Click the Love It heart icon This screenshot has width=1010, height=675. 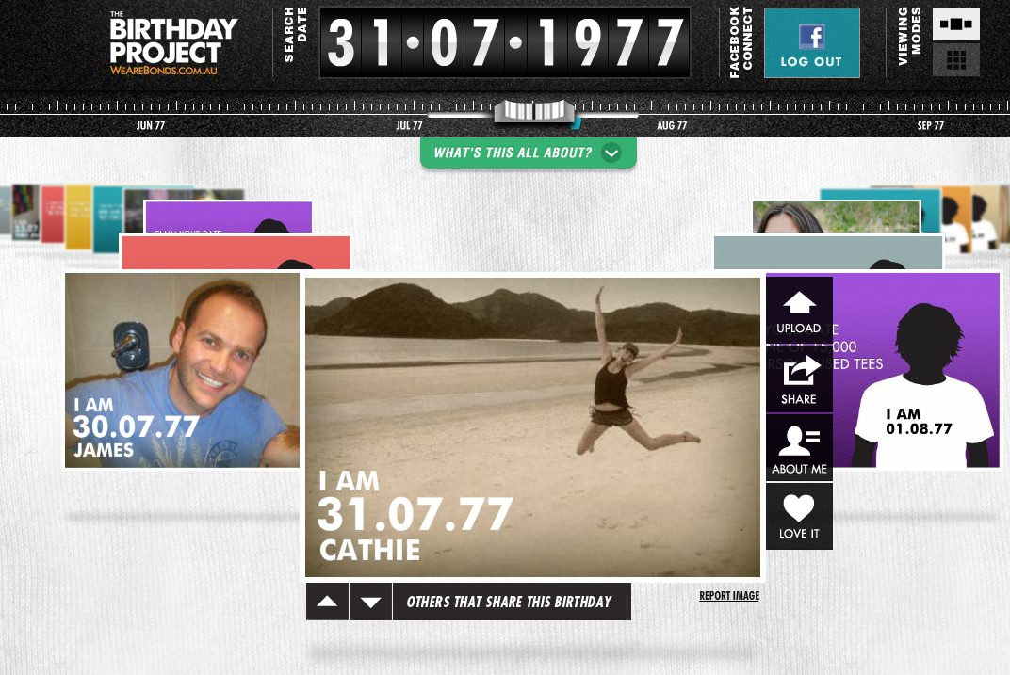[799, 507]
